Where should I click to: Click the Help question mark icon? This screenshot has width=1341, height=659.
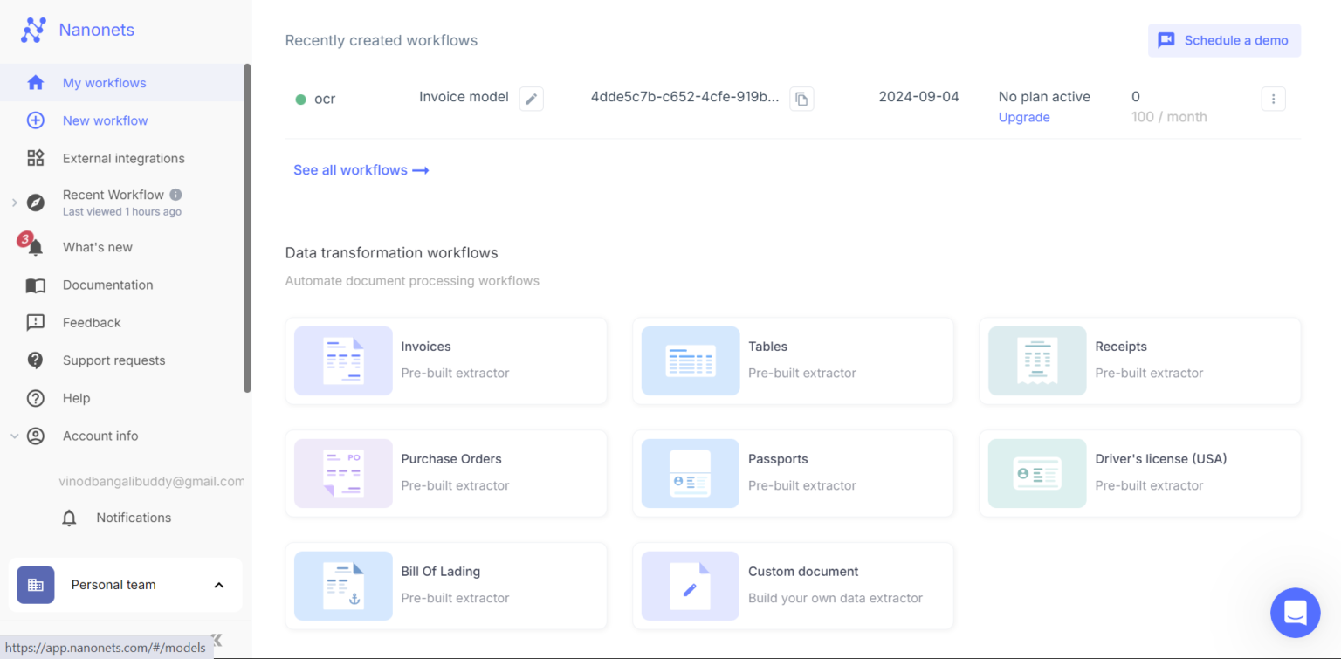coord(35,398)
